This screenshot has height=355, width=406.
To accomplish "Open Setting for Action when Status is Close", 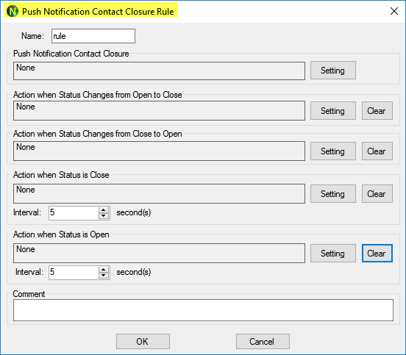I will (333, 194).
